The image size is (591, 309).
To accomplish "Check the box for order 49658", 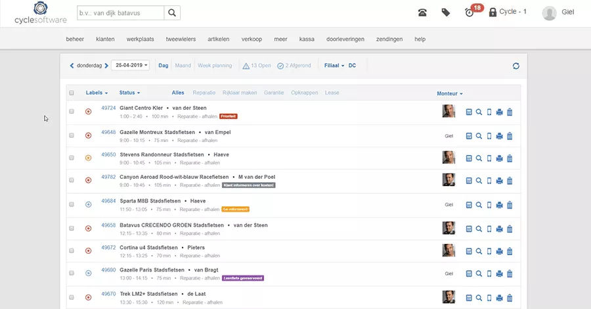I will (72, 228).
